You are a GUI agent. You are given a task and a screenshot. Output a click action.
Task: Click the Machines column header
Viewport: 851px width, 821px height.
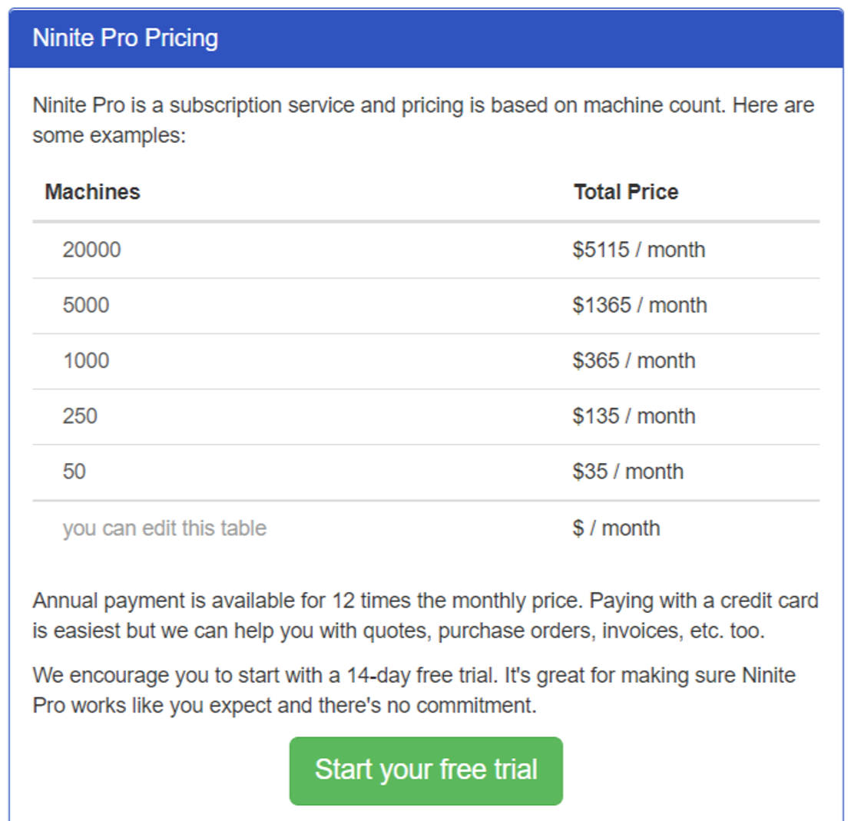click(92, 192)
